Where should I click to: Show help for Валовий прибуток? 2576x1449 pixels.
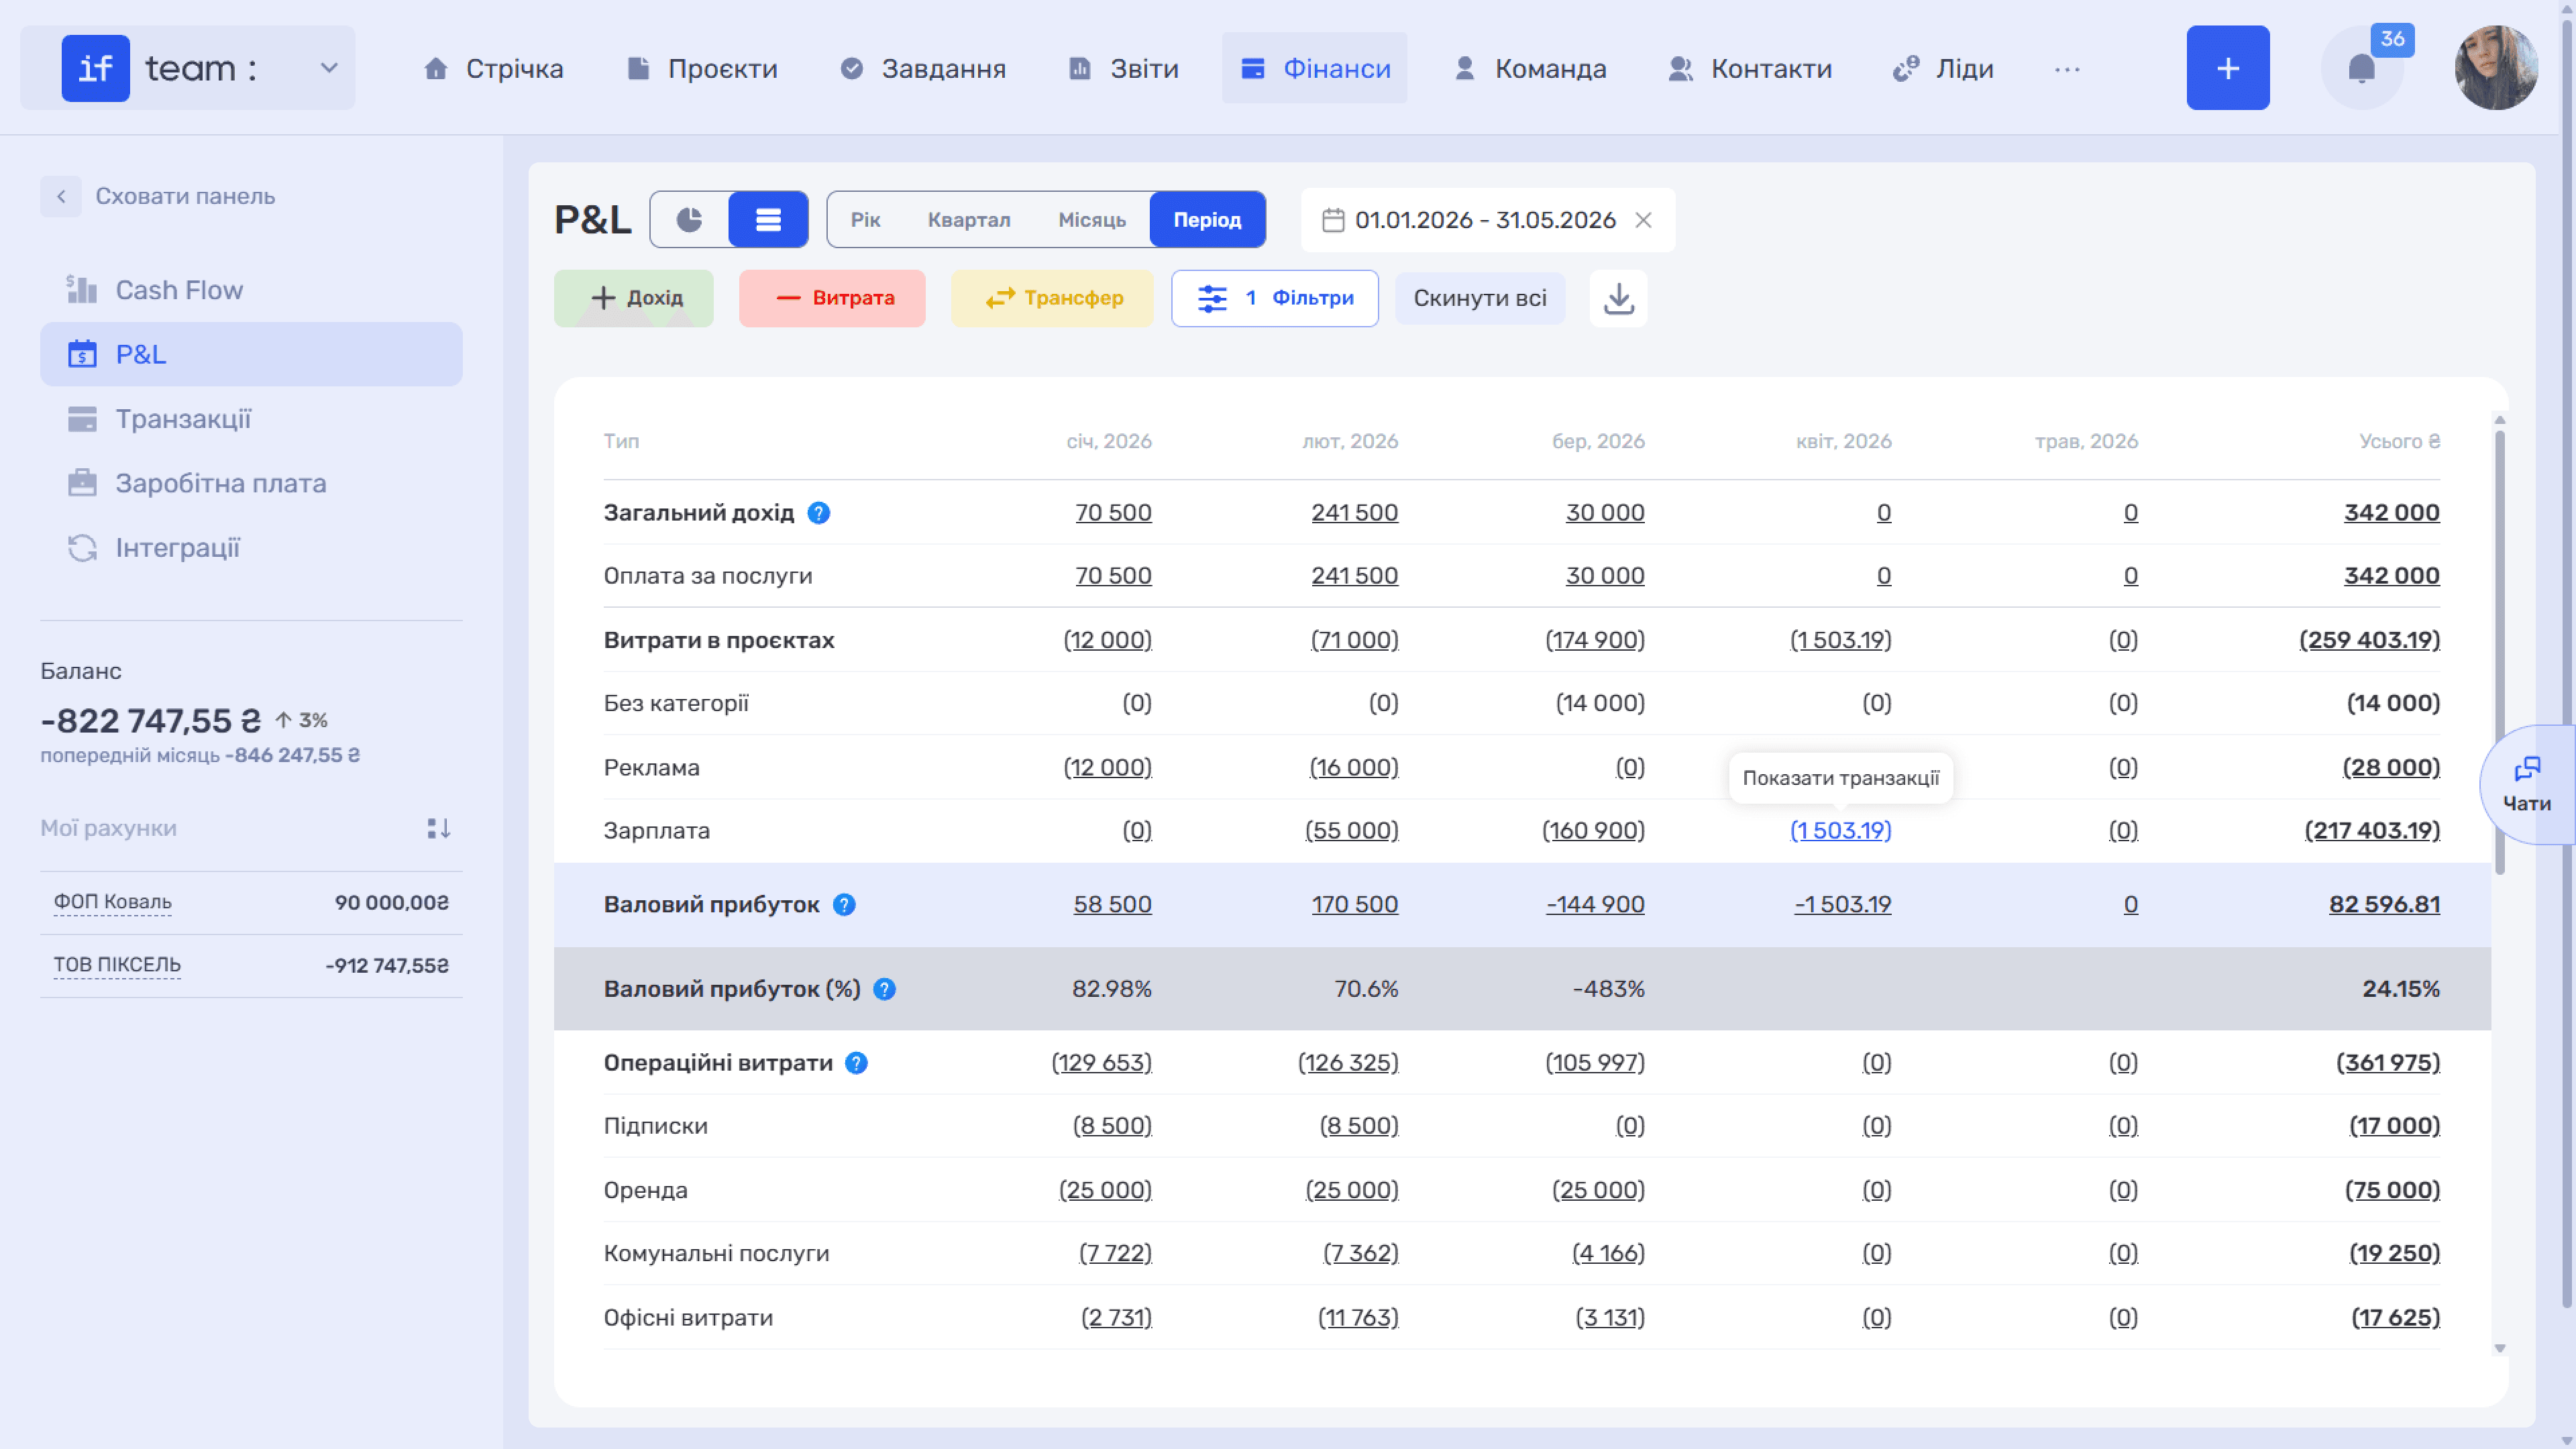(x=844, y=905)
